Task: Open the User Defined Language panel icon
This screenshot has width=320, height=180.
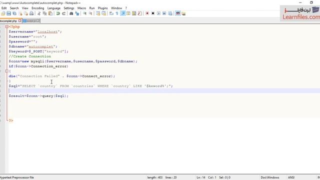Action: (128, 13)
